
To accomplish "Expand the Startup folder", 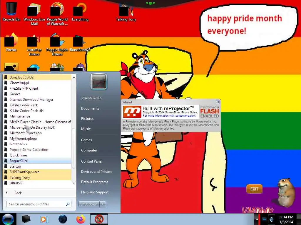I will (37, 166).
